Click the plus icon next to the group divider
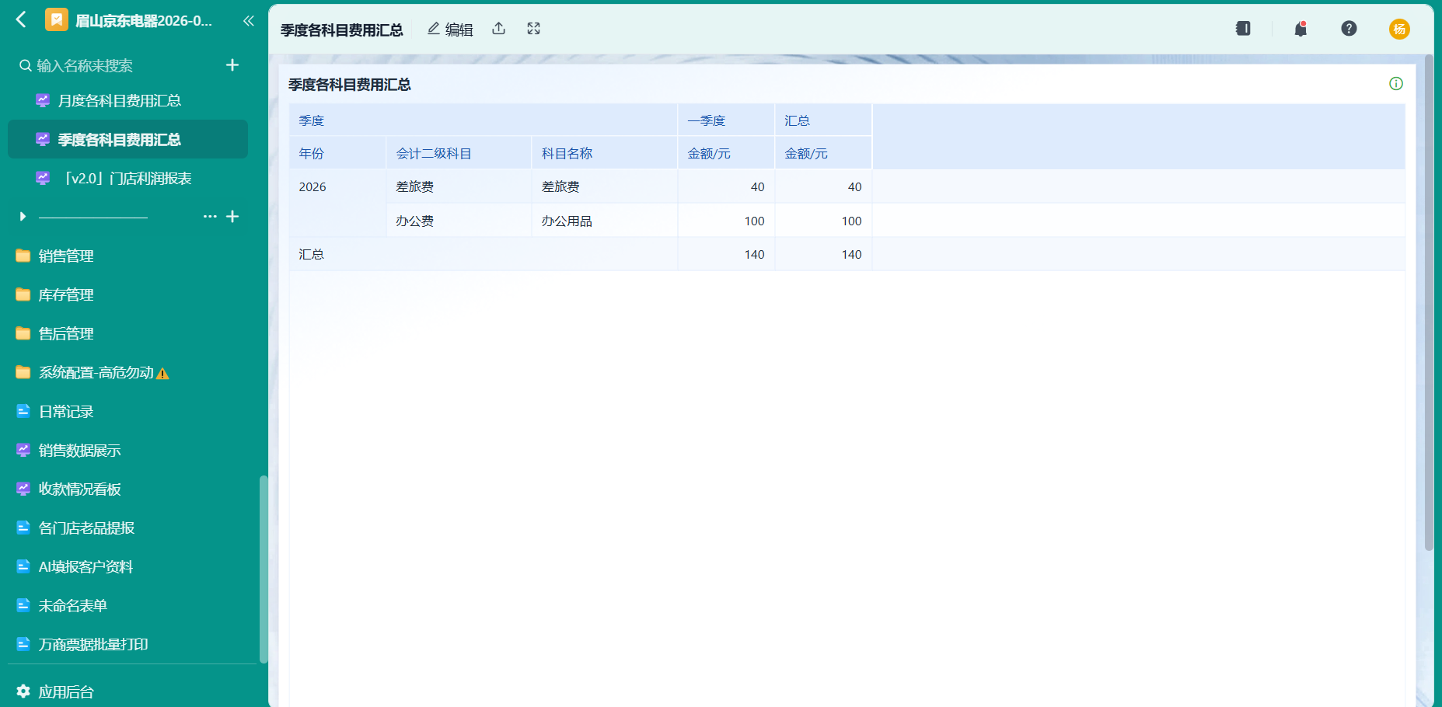Screen dimensions: 1442x707 (x=232, y=216)
